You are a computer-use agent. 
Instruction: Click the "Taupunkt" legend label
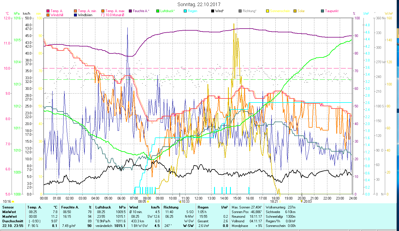pos(332,11)
